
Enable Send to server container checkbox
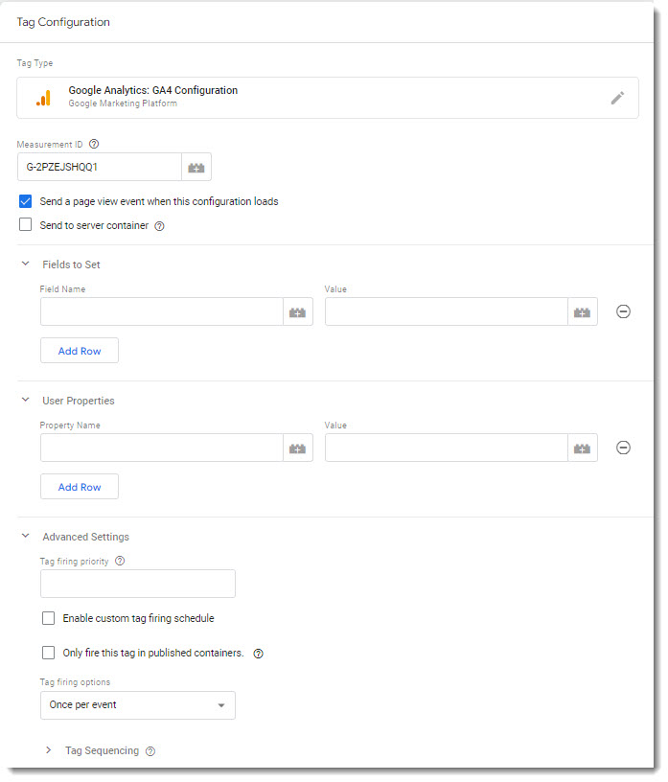26,226
